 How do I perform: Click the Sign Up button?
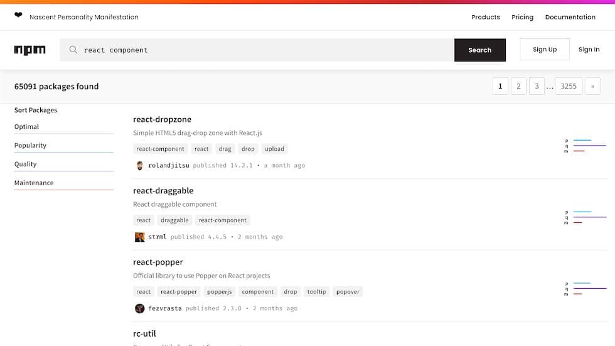[545, 50]
